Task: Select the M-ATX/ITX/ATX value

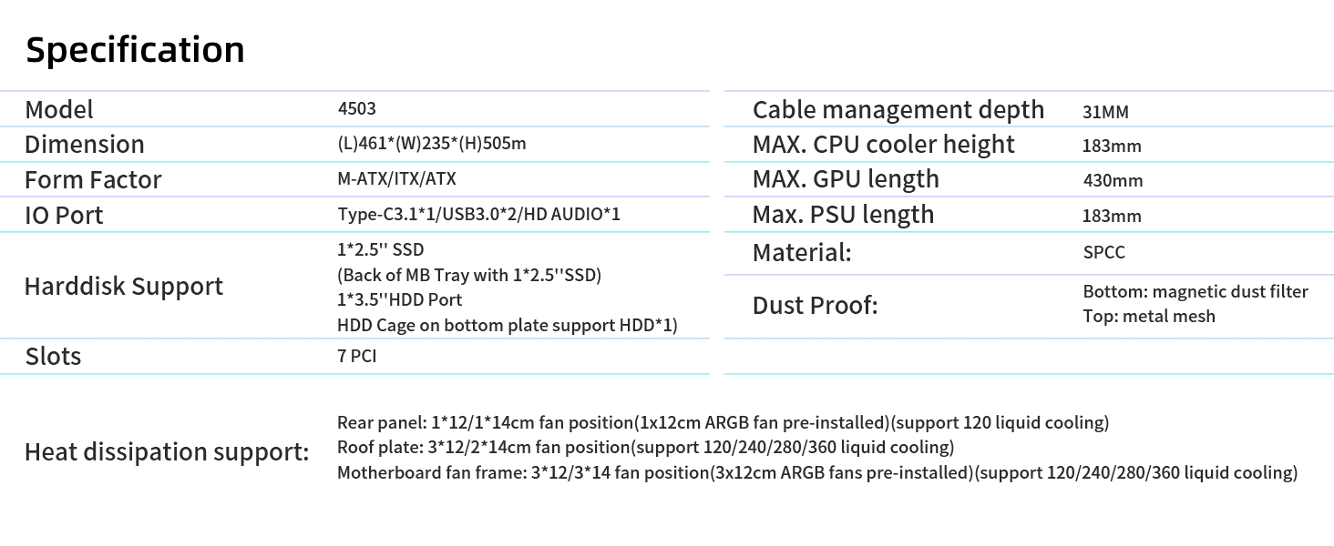Action: point(396,179)
